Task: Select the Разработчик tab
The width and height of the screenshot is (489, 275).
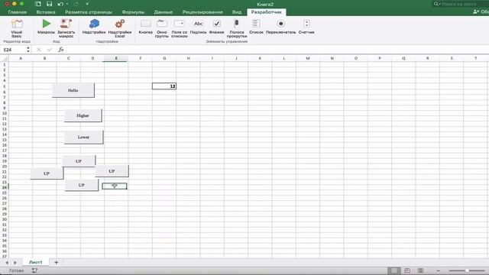Action: 267,12
